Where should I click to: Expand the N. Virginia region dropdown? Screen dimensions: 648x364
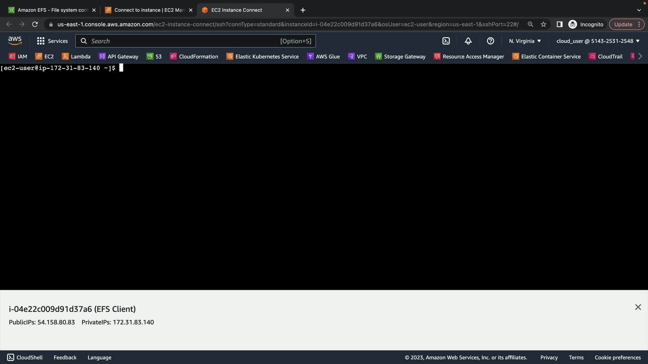coord(525,41)
